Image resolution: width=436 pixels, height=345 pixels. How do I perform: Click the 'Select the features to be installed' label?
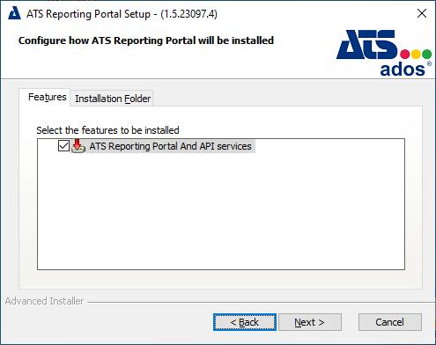pyautogui.click(x=107, y=130)
